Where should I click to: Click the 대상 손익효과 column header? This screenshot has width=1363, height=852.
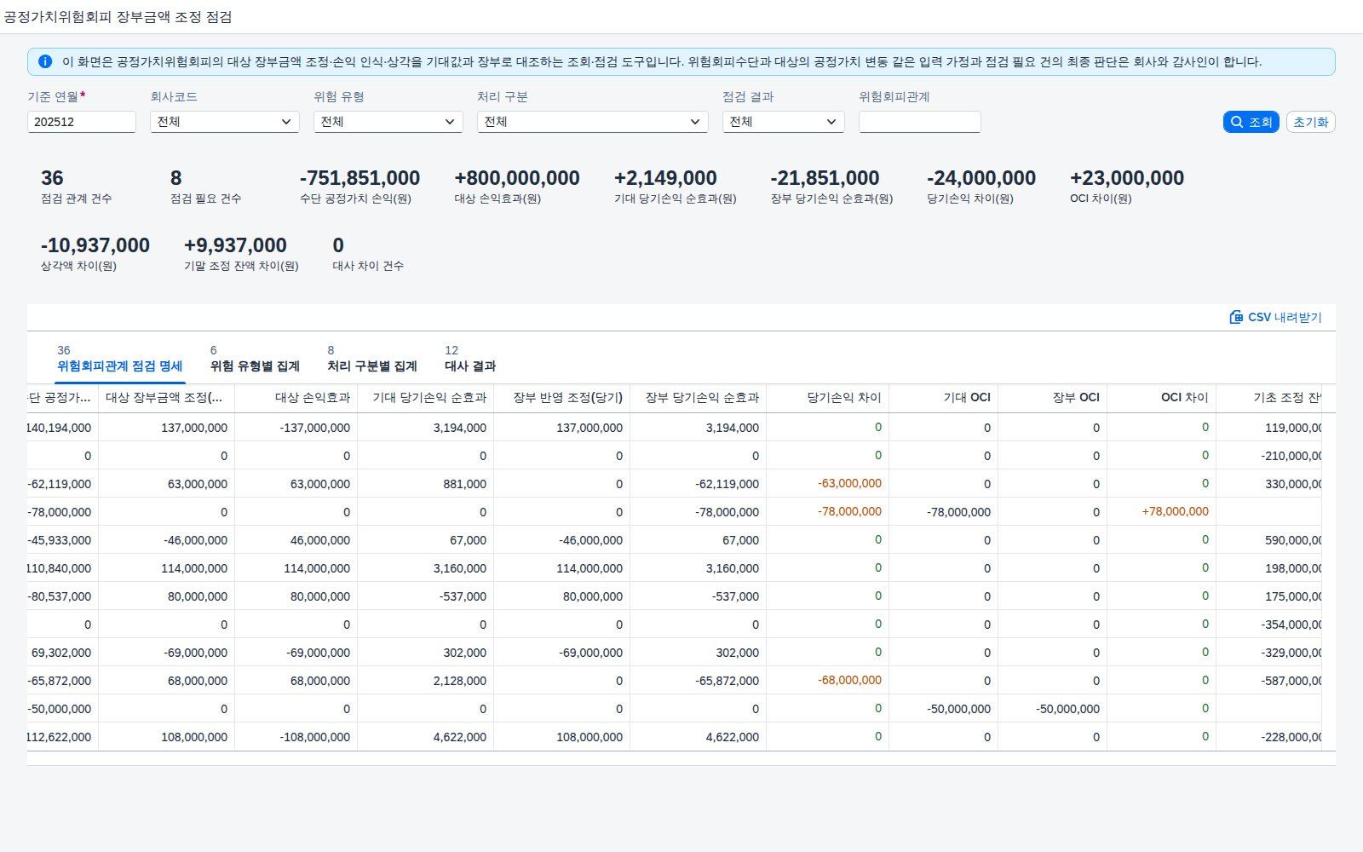296,398
